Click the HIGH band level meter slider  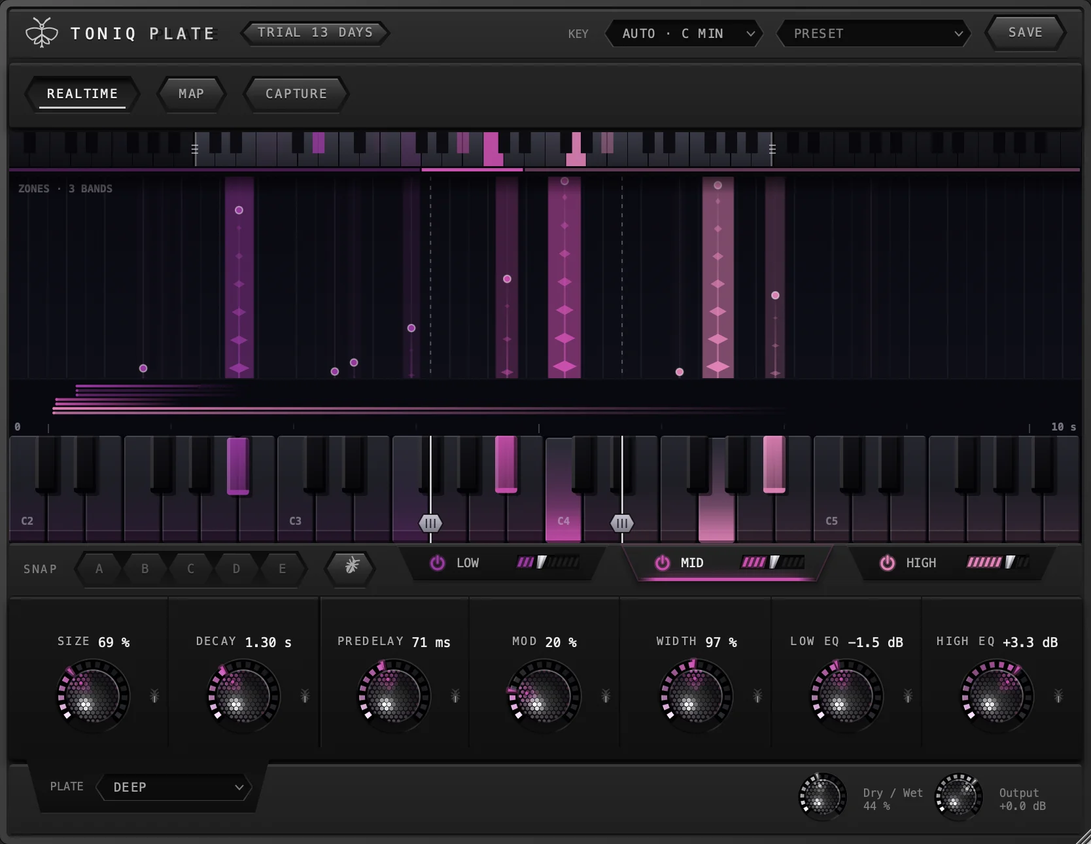tap(998, 562)
